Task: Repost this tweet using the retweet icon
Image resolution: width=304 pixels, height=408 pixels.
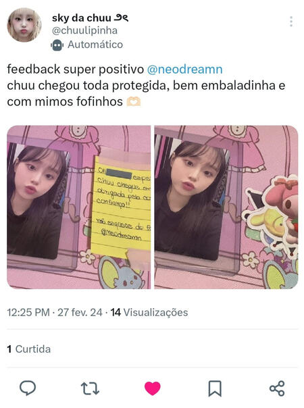Action: [x=90, y=388]
